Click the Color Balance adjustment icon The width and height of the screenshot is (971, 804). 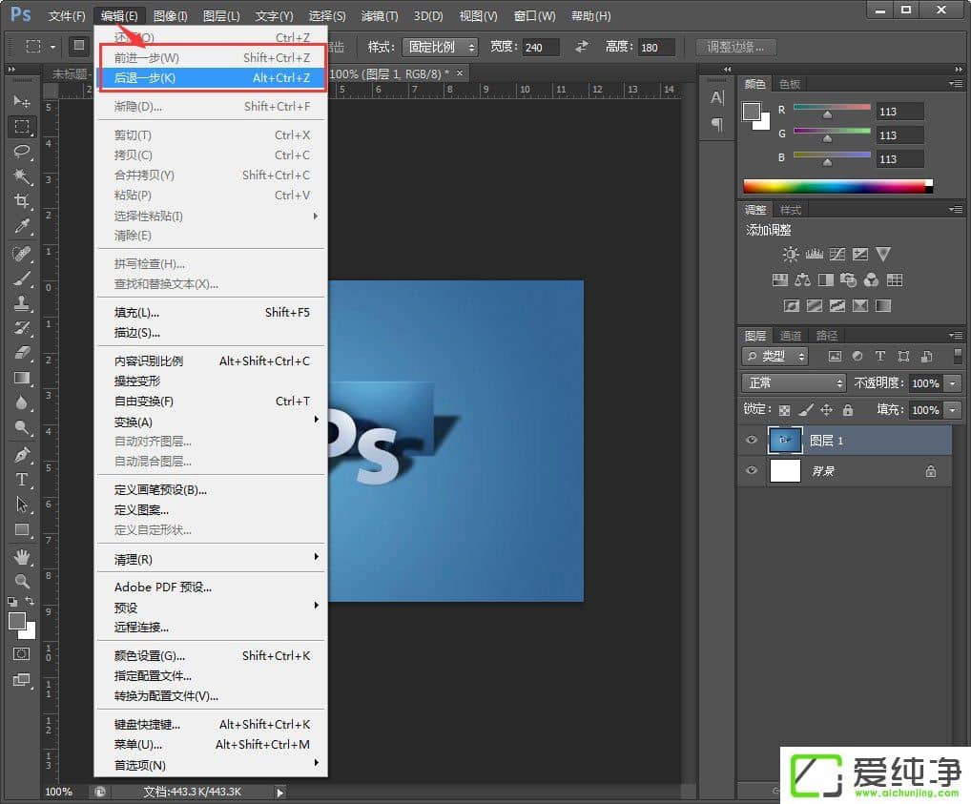(x=802, y=280)
